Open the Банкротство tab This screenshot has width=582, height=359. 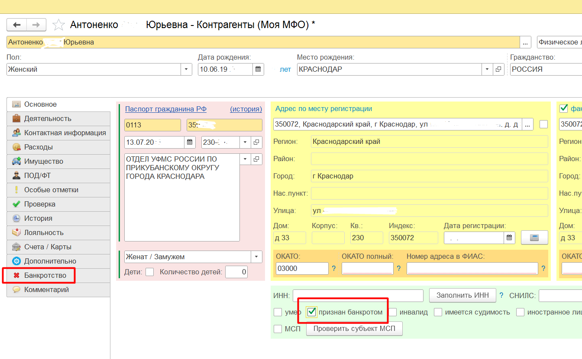(58, 276)
